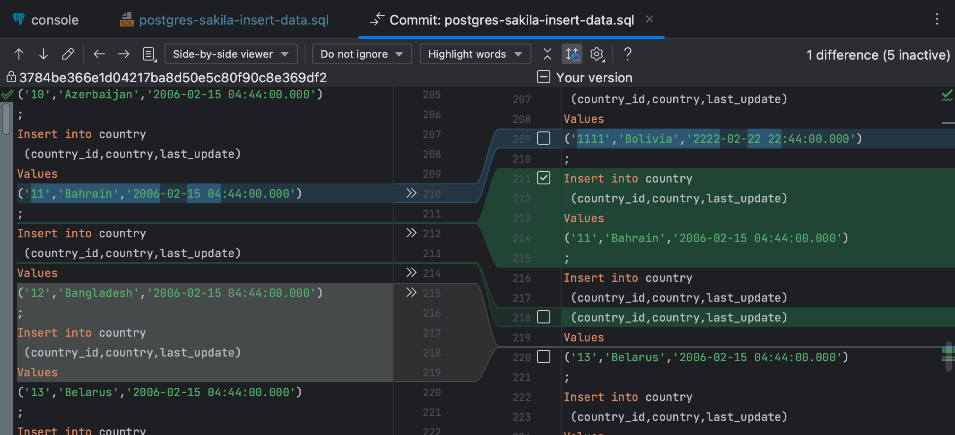Image resolution: width=955 pixels, height=435 pixels.
Task: Open the compare contents document icon
Action: pos(149,54)
